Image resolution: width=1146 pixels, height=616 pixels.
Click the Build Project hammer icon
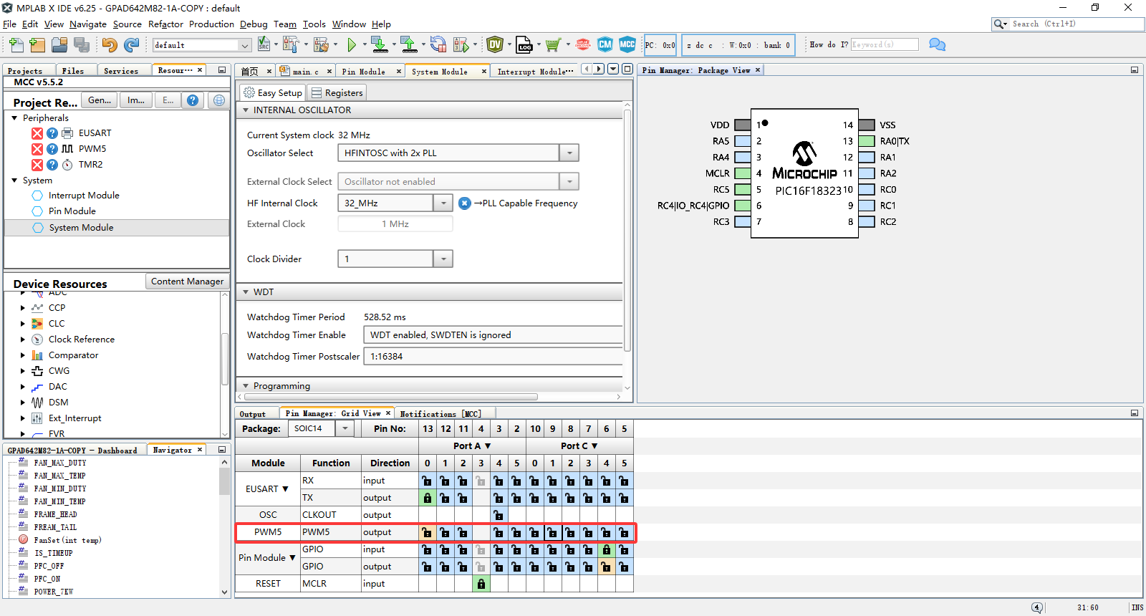click(290, 45)
